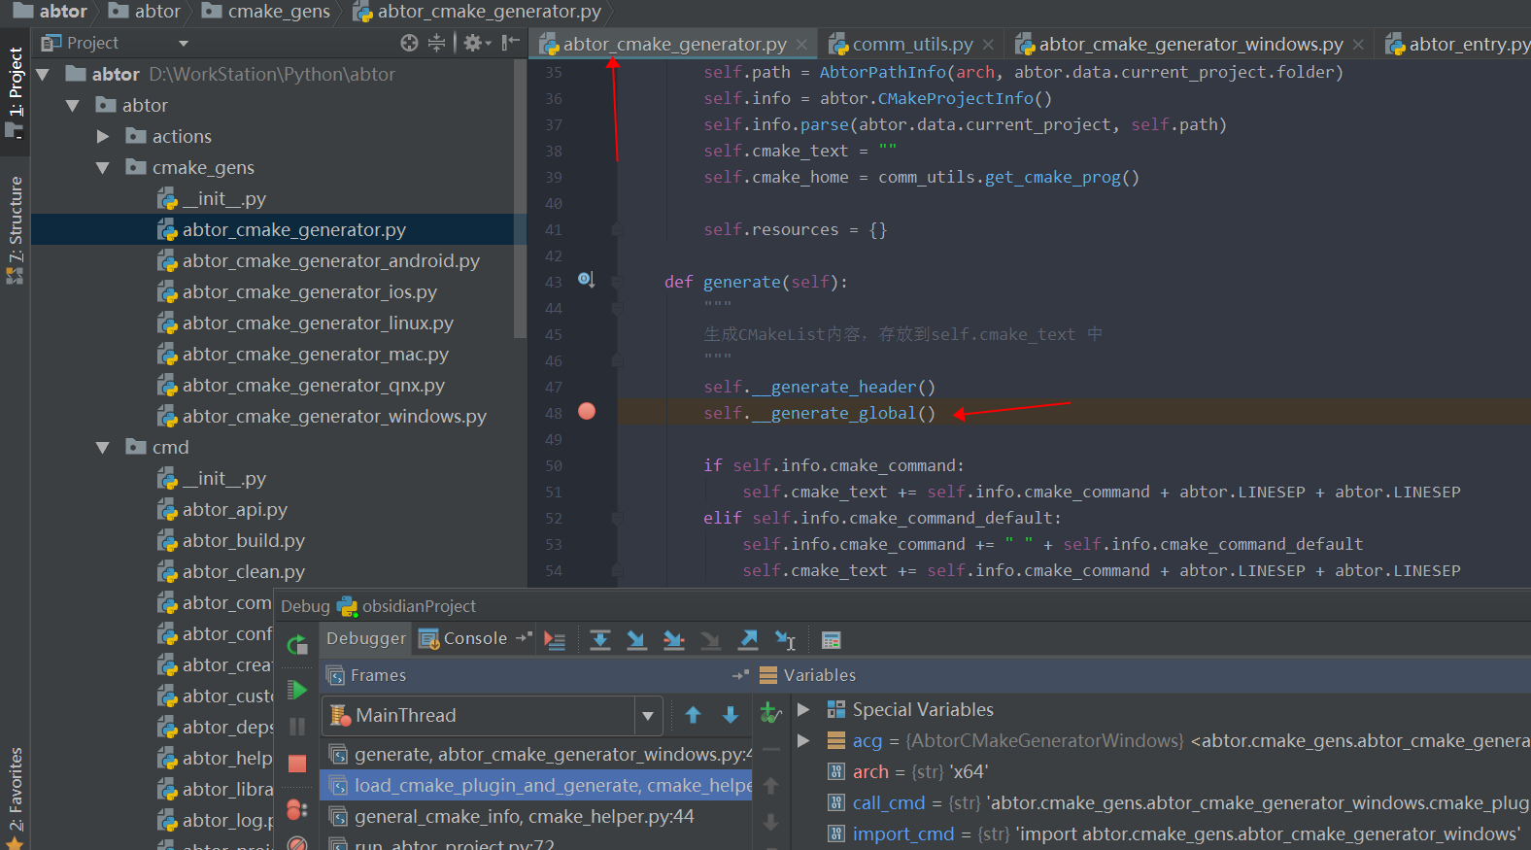Click Show Execution Point icon
Image resolution: width=1531 pixels, height=850 pixels.
click(x=555, y=640)
